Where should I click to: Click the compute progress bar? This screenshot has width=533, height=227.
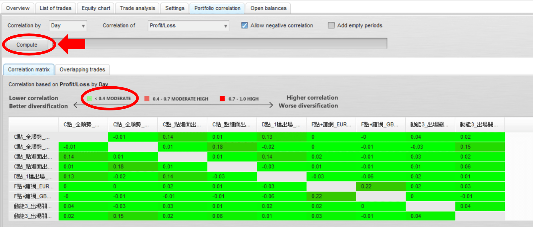(221, 43)
